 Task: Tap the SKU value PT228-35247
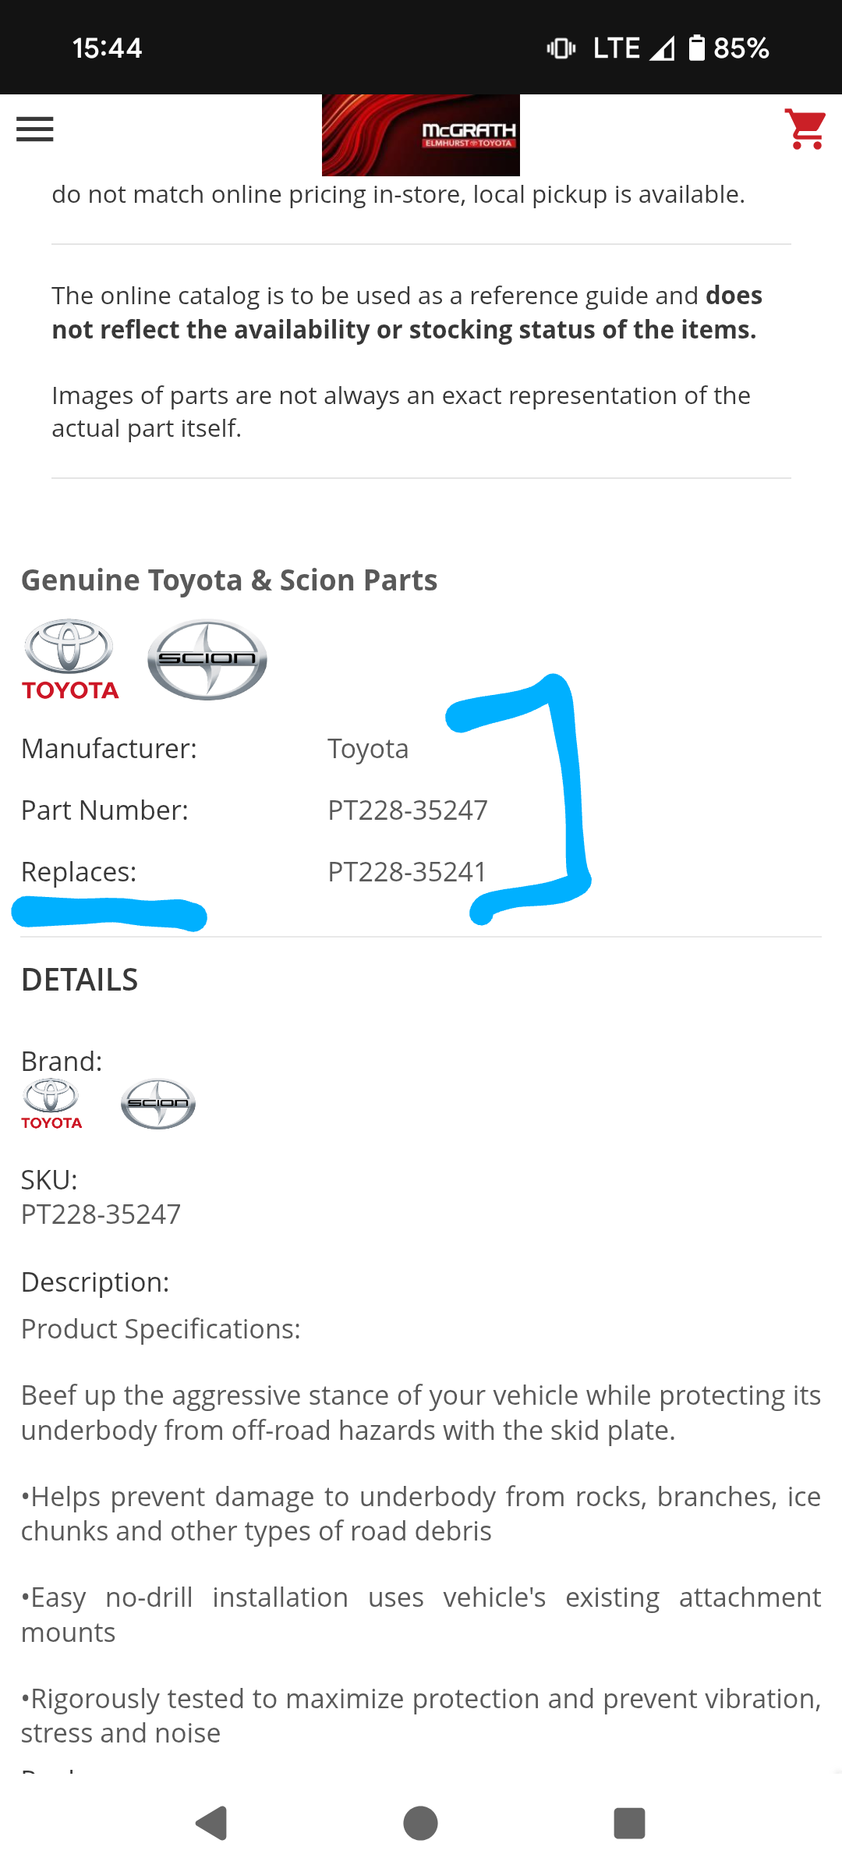point(101,1214)
